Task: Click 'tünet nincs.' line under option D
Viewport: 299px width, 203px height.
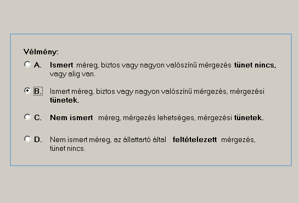Action: pyautogui.click(x=67, y=149)
